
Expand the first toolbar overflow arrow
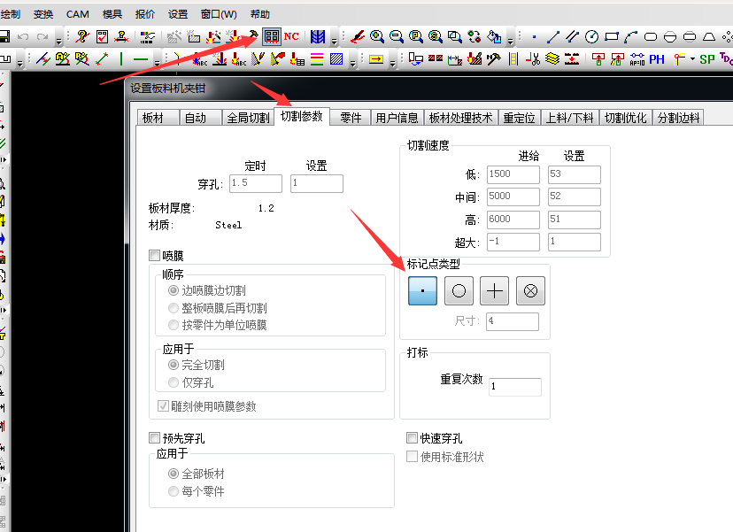[59, 38]
